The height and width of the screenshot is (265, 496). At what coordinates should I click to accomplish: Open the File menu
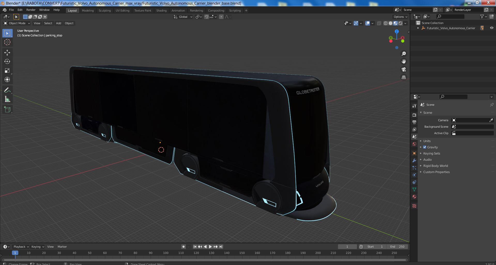(x=11, y=10)
